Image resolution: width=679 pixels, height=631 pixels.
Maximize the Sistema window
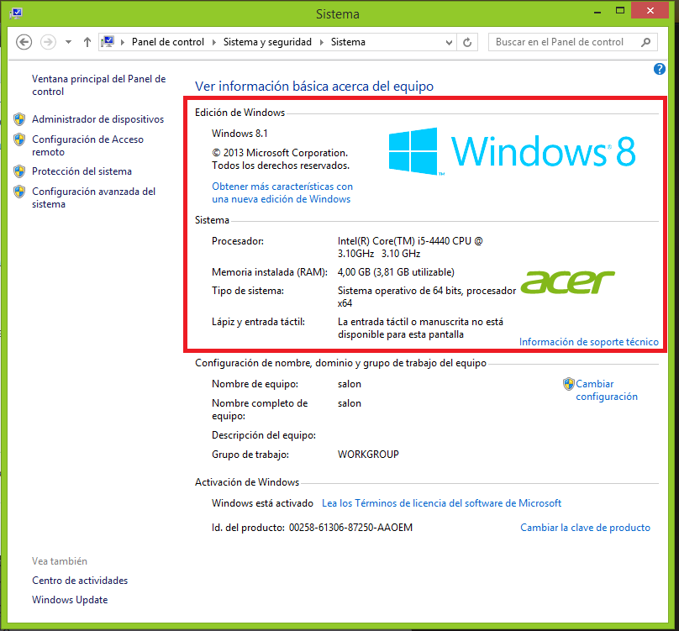[620, 11]
